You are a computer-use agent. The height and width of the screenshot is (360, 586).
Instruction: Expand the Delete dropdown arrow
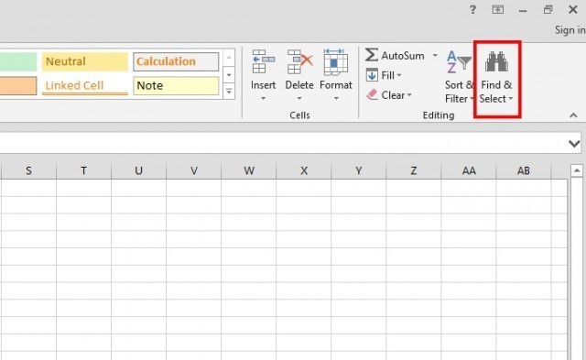[x=299, y=98]
